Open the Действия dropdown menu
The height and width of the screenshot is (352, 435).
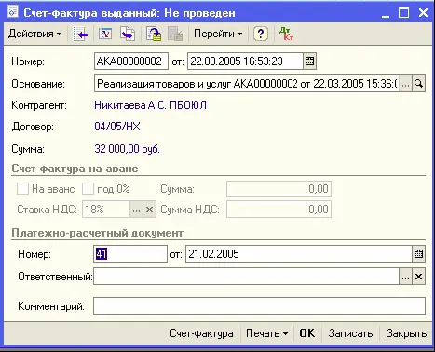coord(34,34)
